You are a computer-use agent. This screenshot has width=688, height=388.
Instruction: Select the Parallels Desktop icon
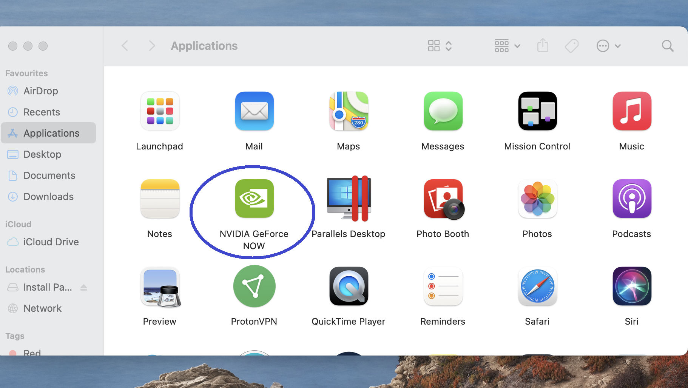(349, 199)
